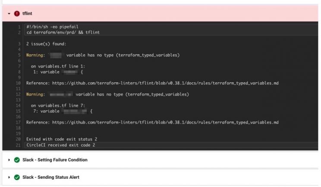
Task: Open the Slack - Sending Status Alert label
Action: (x=51, y=177)
